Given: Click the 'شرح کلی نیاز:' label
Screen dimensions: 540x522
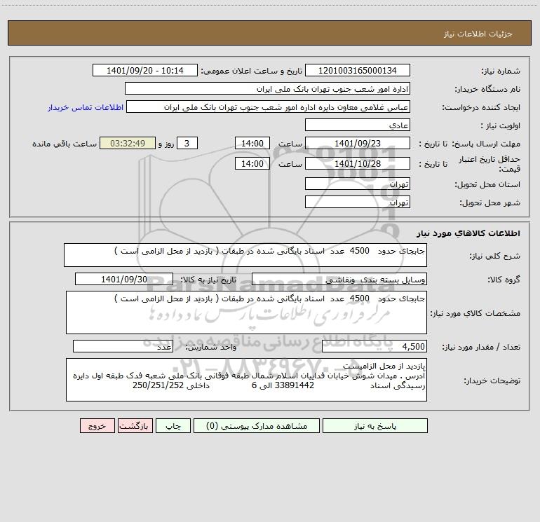Looking at the screenshot, I should point(495,256).
